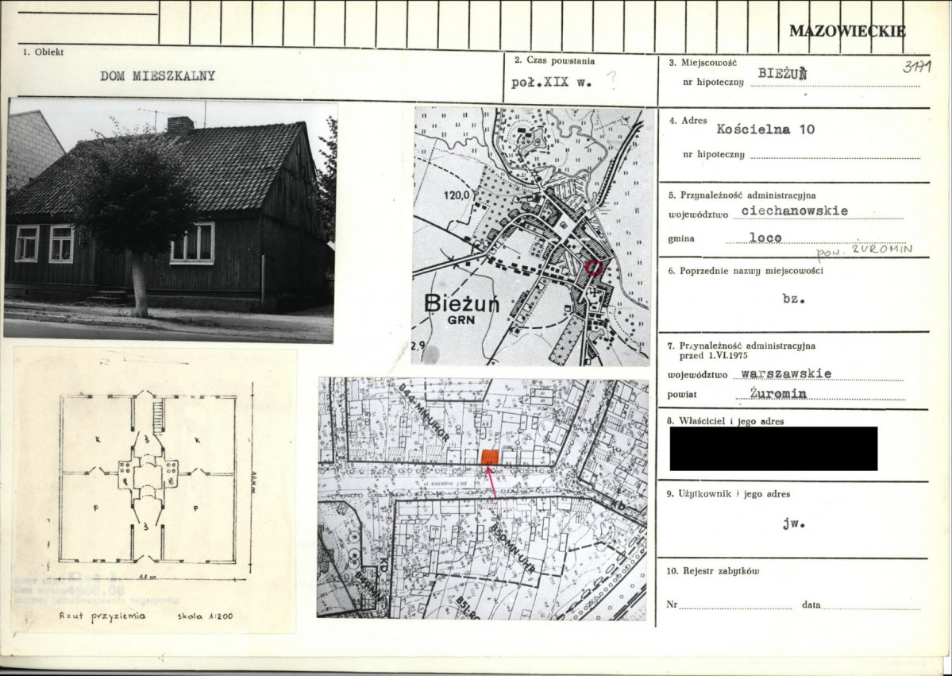Image resolution: width=952 pixels, height=676 pixels.
Task: Click the BIEŻUŃ locality field
Action: pyautogui.click(x=783, y=74)
